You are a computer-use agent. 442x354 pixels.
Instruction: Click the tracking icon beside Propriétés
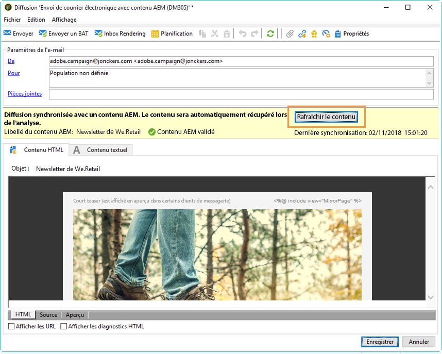326,34
